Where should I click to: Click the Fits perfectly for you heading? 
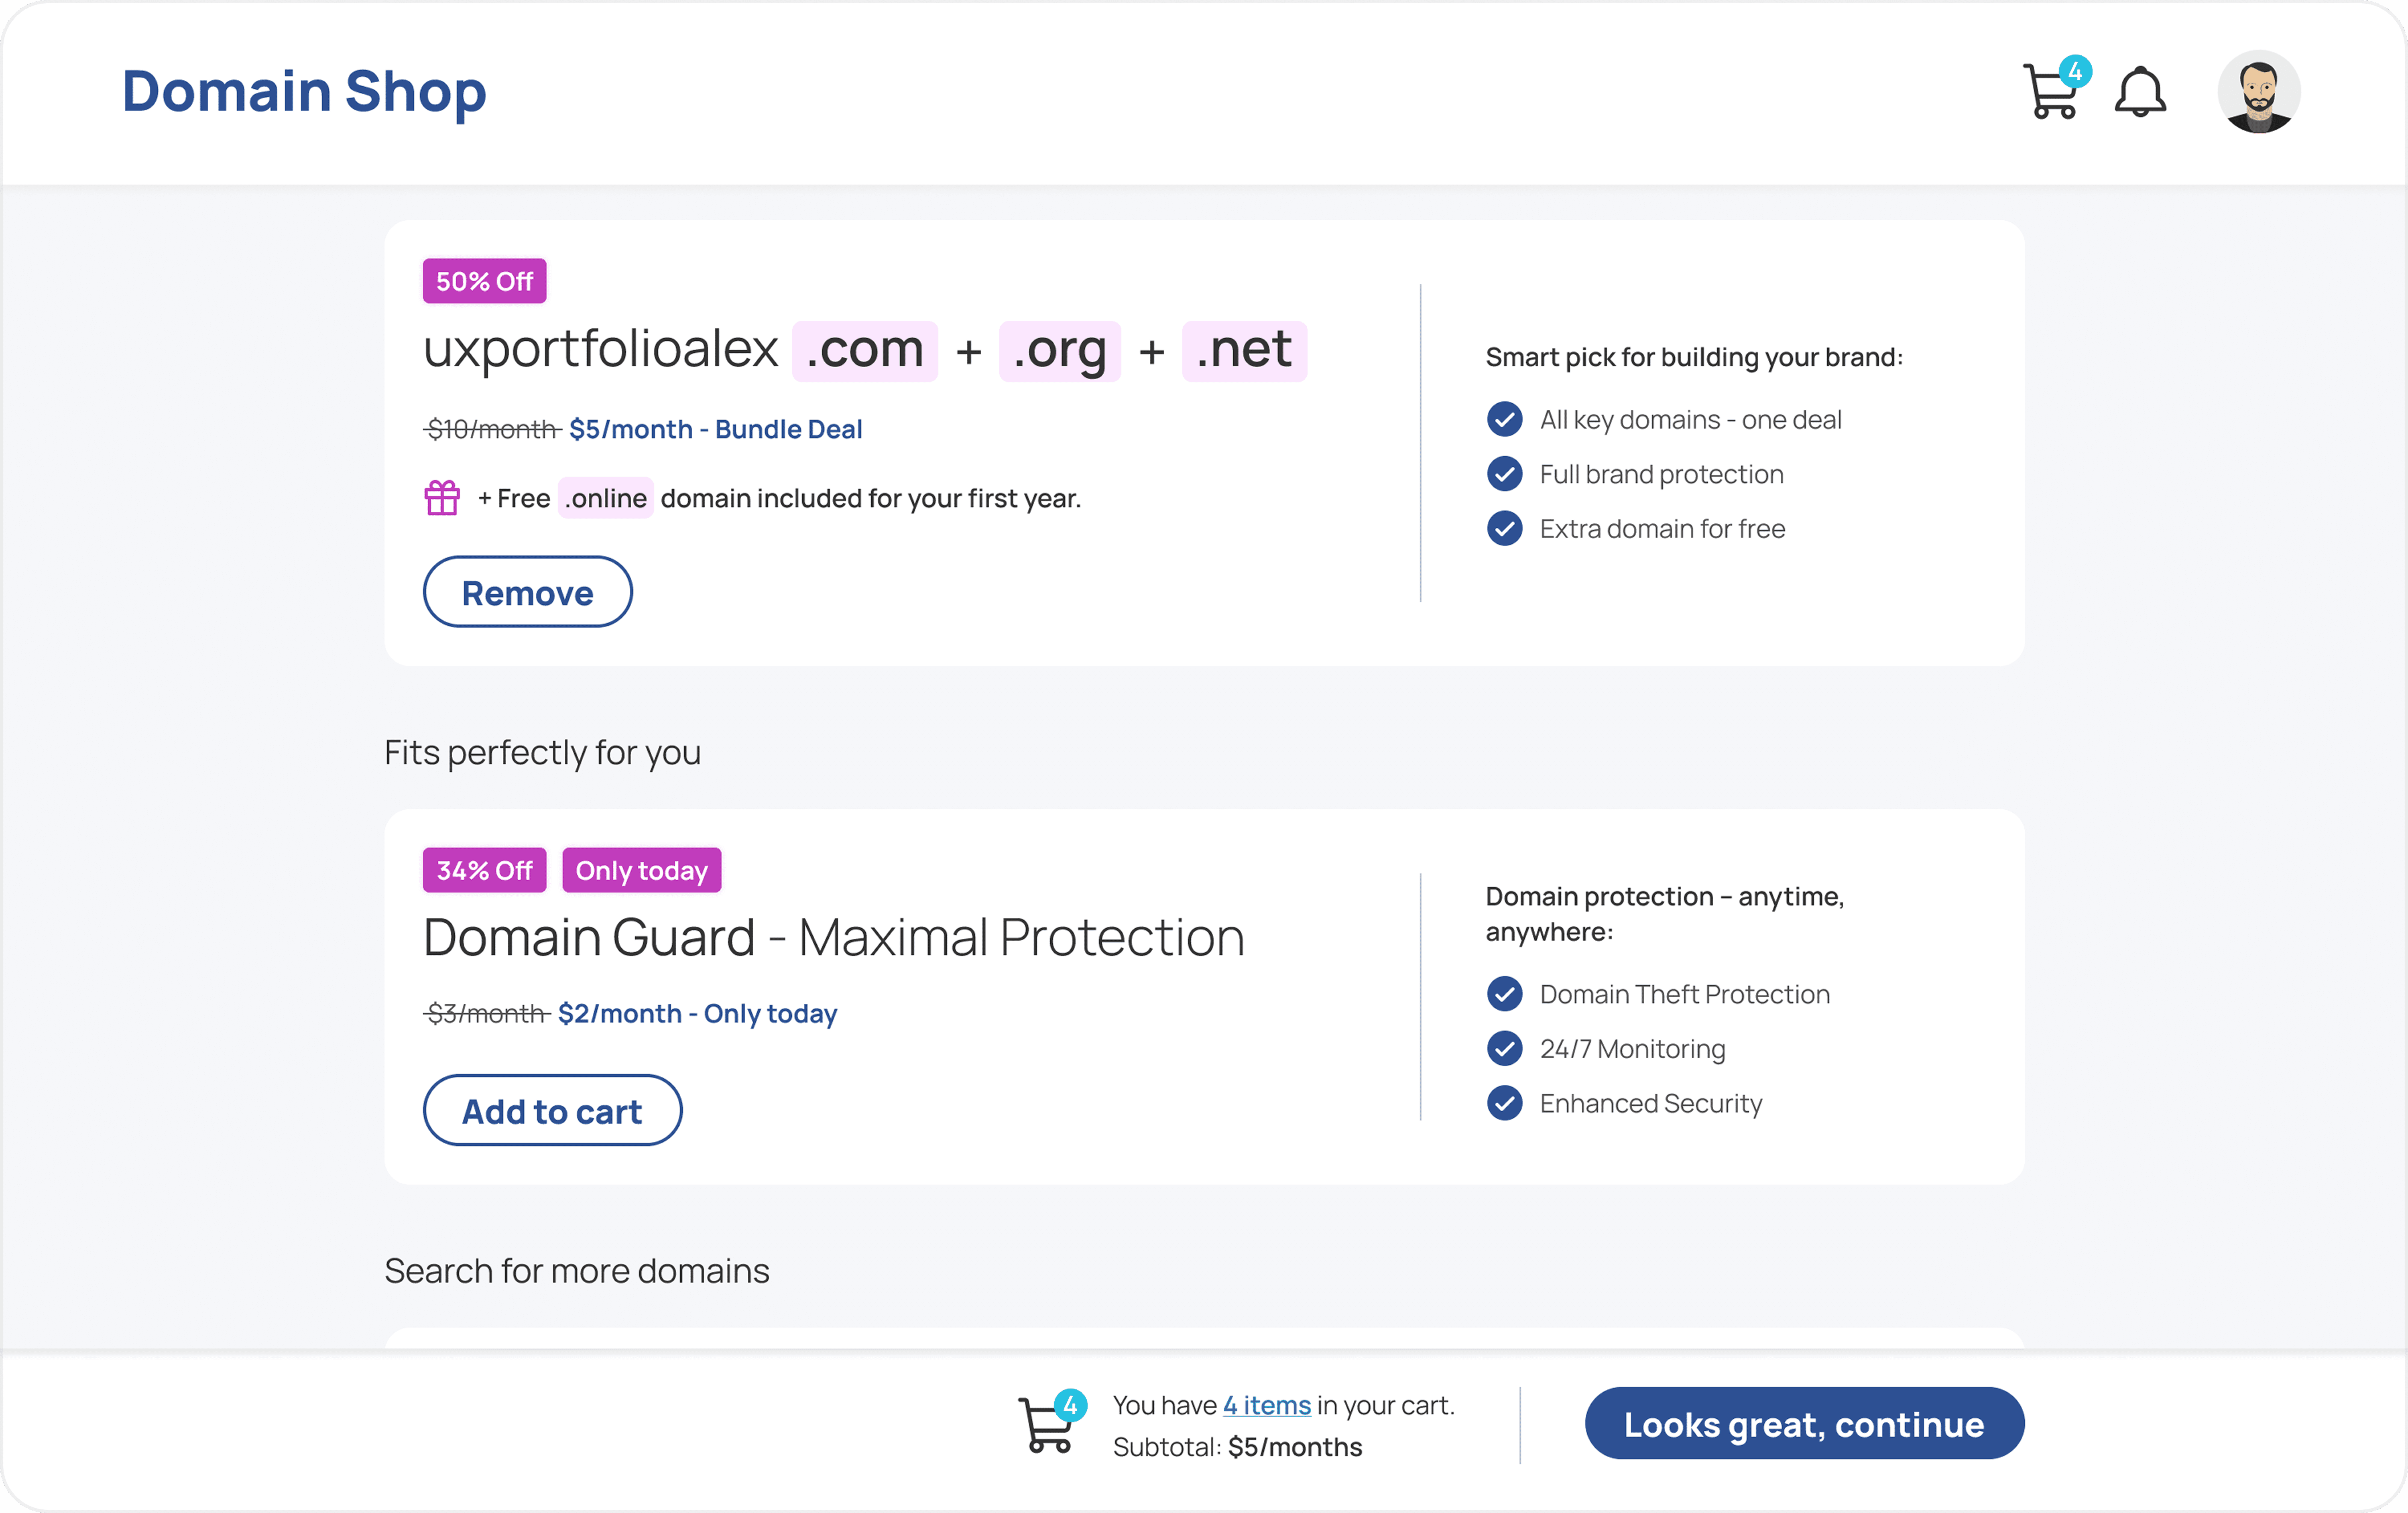543,752
